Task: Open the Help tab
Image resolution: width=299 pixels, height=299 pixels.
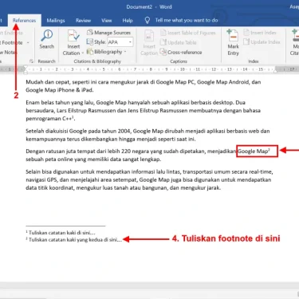Action: click(x=128, y=21)
